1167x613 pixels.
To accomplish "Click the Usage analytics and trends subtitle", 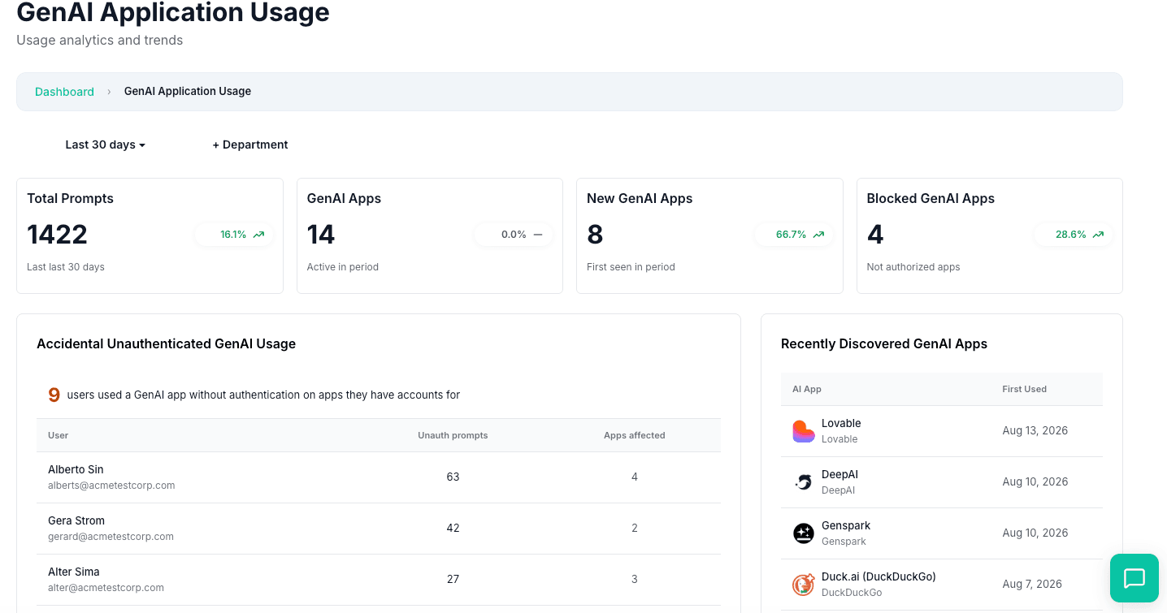I will pos(99,41).
